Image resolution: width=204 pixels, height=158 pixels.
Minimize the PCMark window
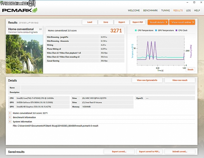pyautogui.click(x=188, y=2)
